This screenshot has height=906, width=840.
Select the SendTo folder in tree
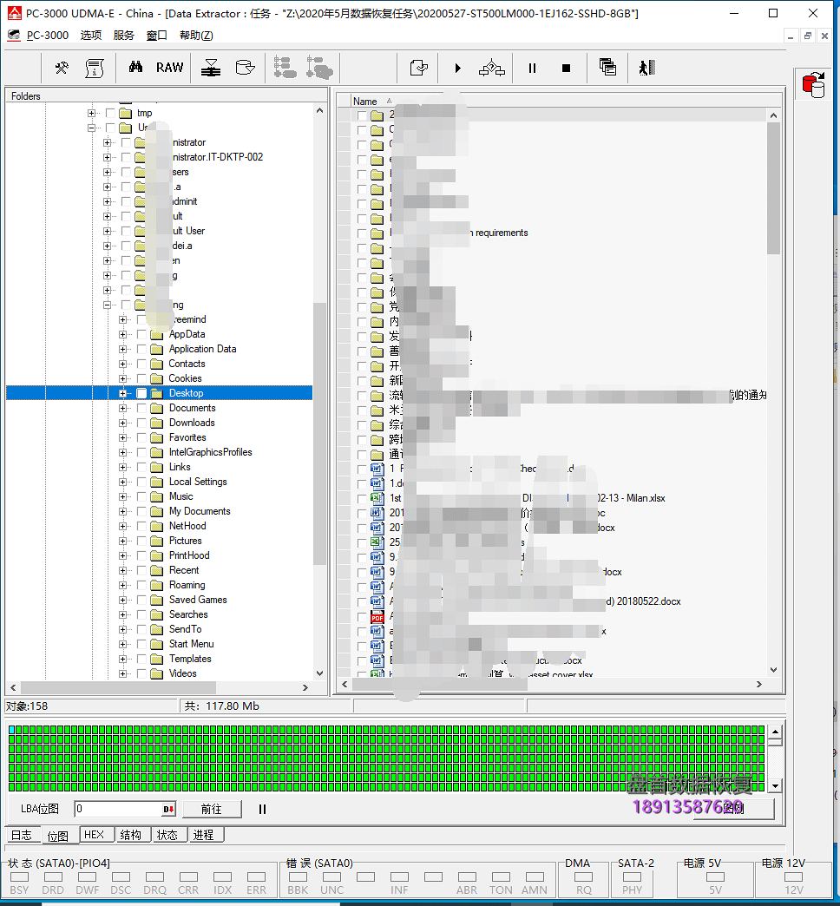click(x=185, y=629)
